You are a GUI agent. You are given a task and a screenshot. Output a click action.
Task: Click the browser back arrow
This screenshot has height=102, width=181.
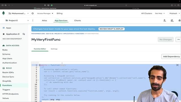9,5
